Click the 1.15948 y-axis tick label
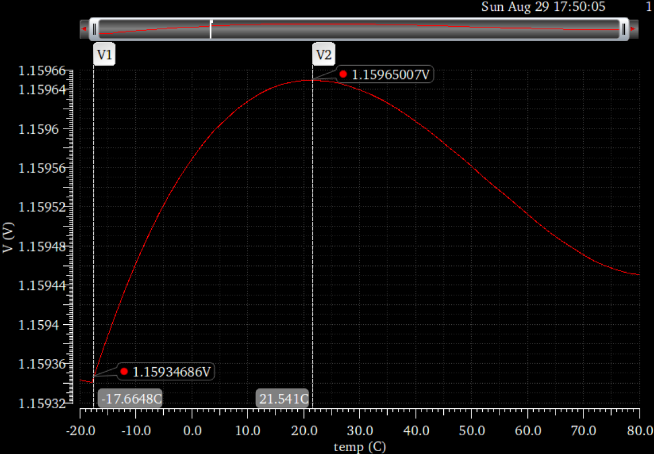The image size is (654, 454). click(42, 246)
